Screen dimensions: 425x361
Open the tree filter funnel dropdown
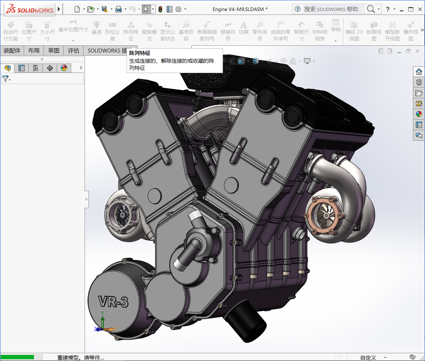[x=6, y=79]
